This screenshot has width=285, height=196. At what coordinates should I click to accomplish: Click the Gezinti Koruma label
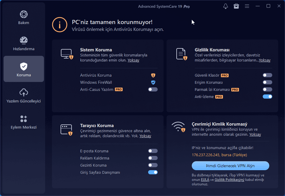[93, 165]
